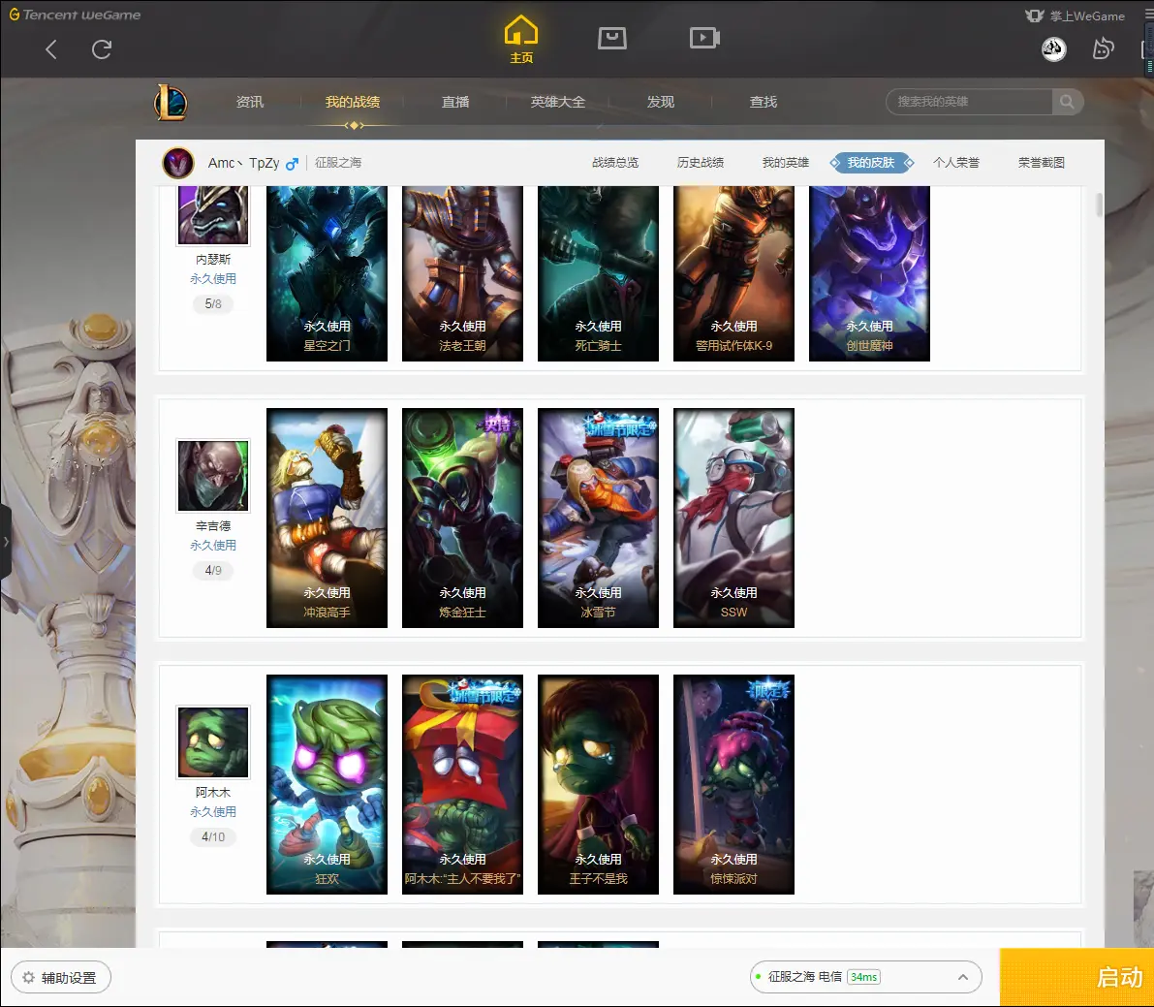Click the League of Legends logo icon
The height and width of the screenshot is (1007, 1154).
coord(171,103)
